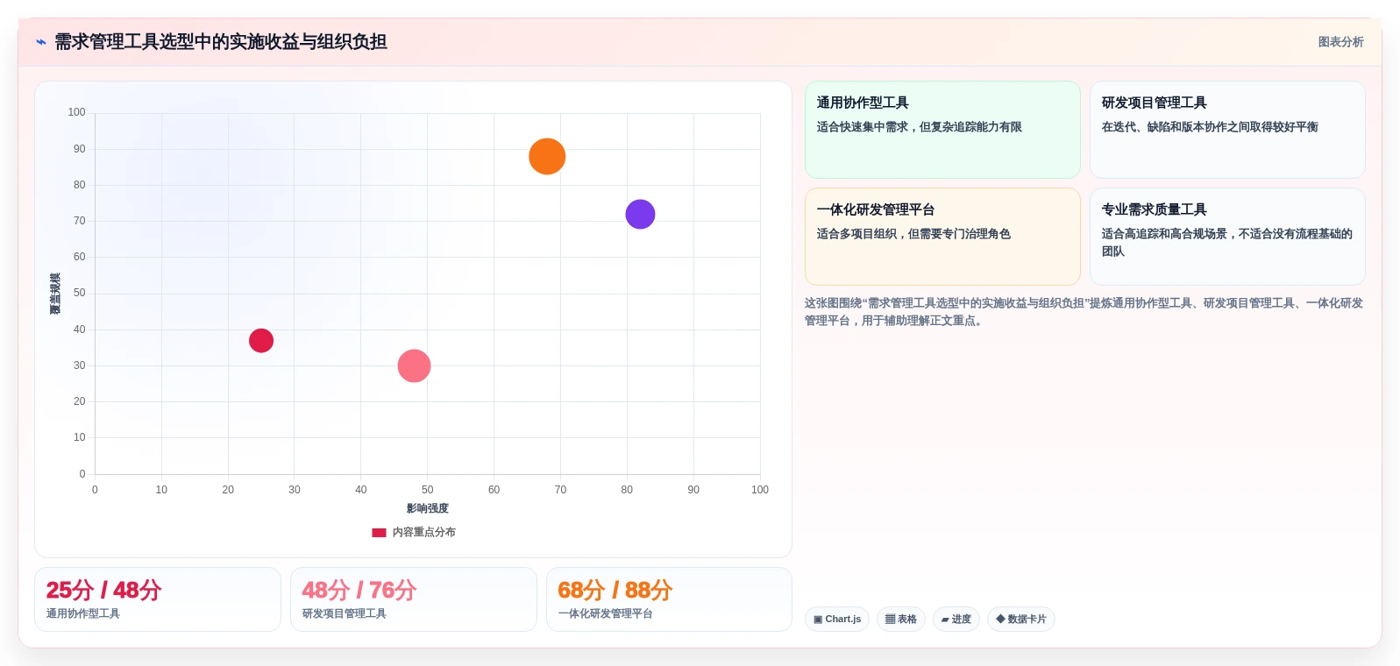Click the purple bubble in the chart
Image resolution: width=1400 pixels, height=666 pixels.
point(640,214)
